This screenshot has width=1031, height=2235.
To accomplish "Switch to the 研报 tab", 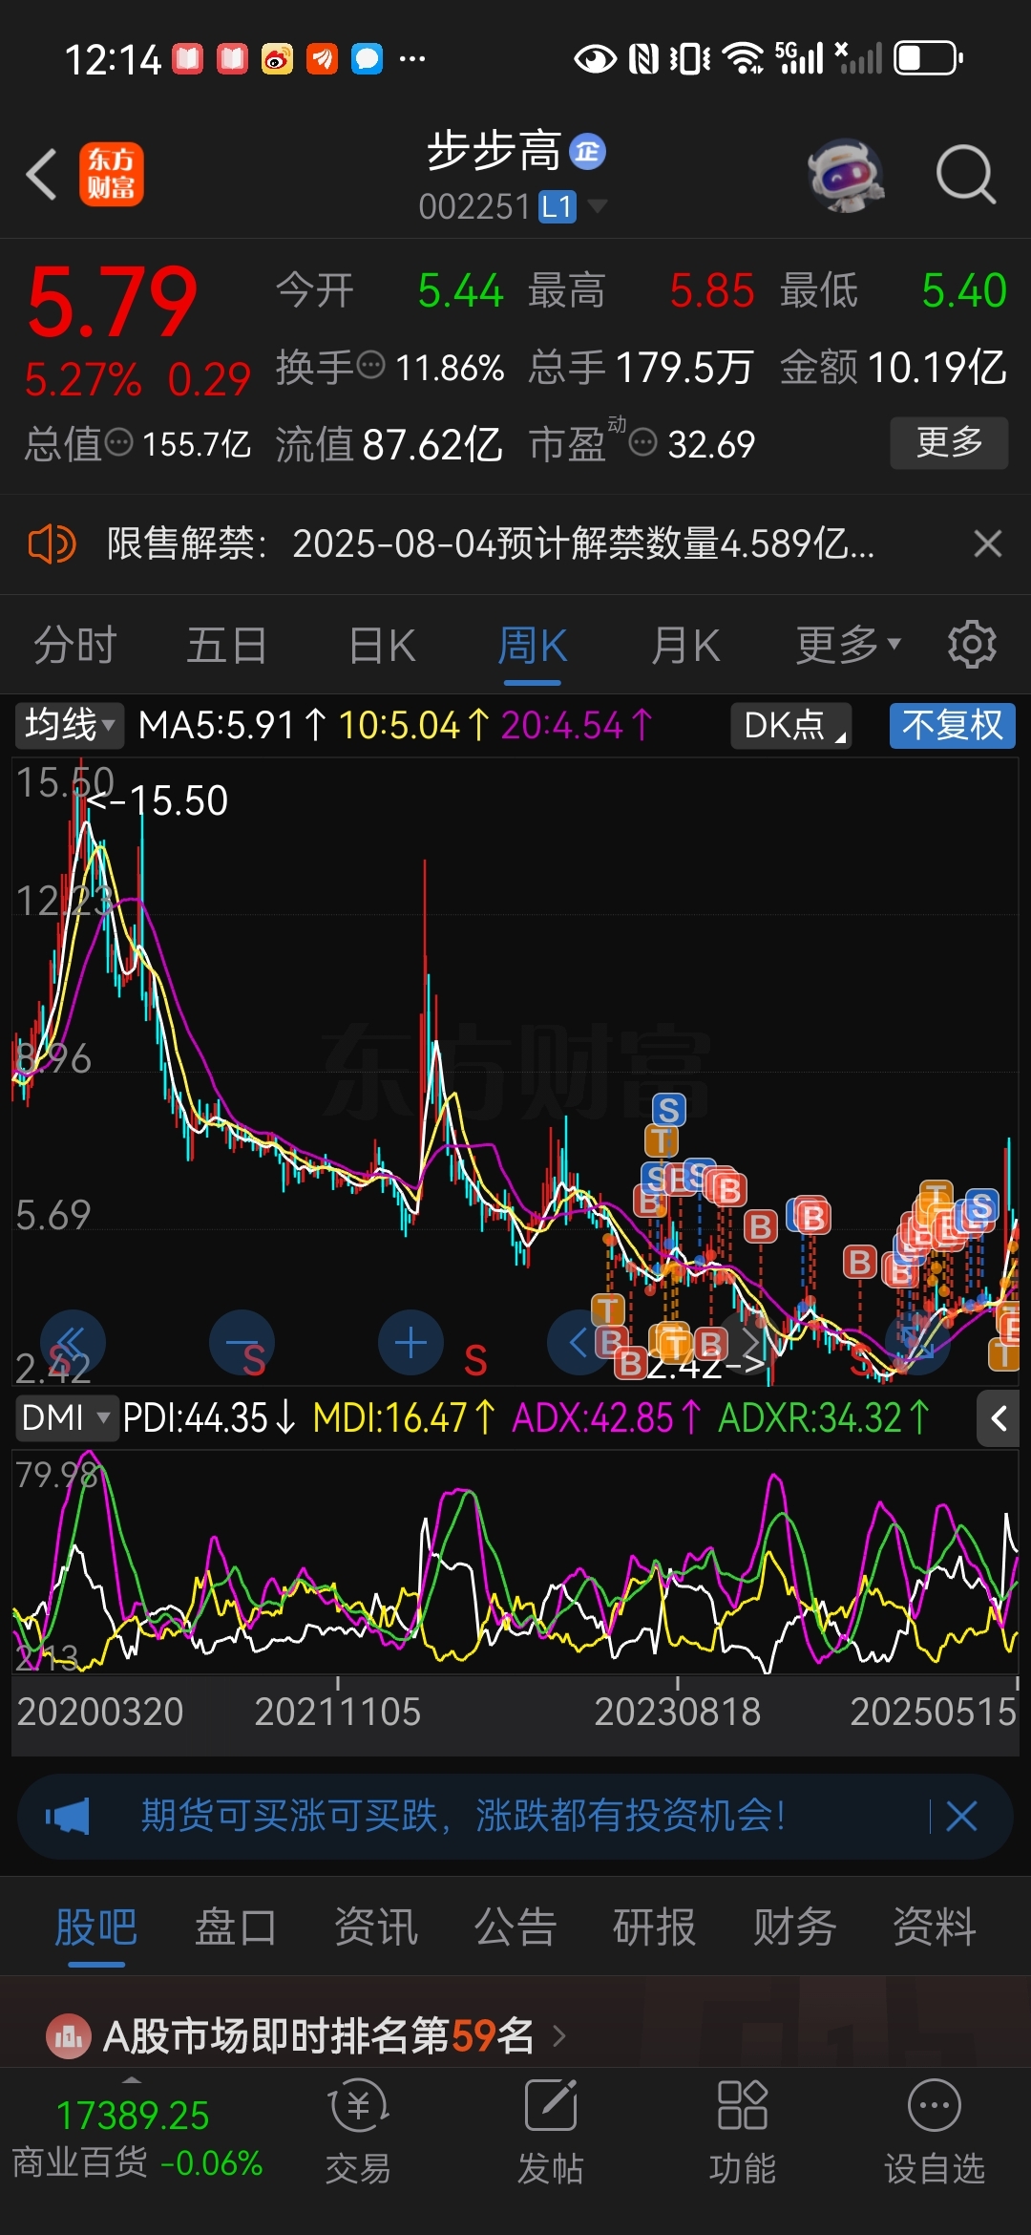I will click(655, 1926).
